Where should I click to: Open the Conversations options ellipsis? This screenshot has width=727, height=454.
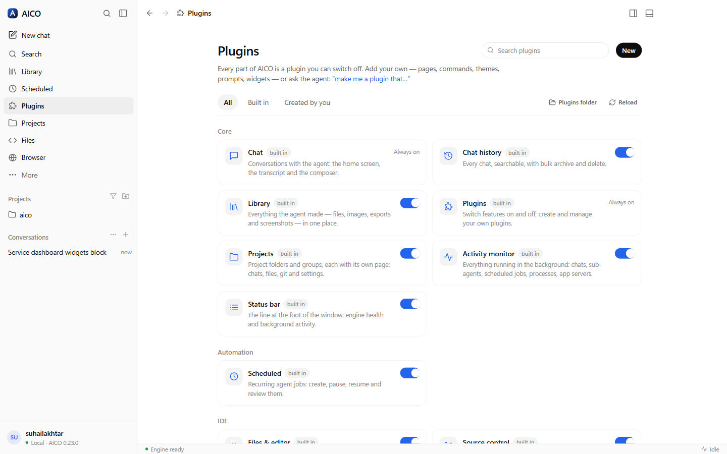113,235
